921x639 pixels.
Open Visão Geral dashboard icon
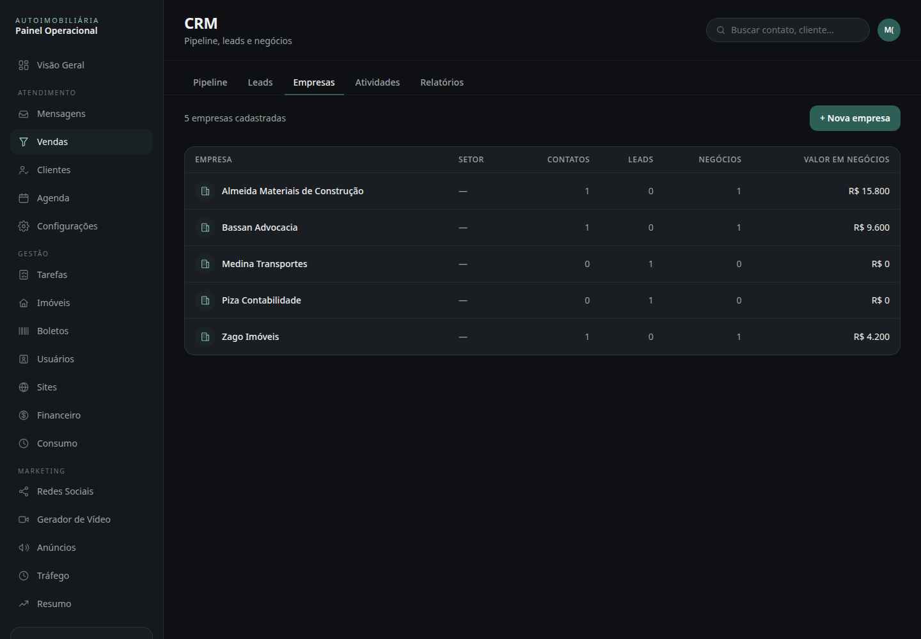[24, 65]
